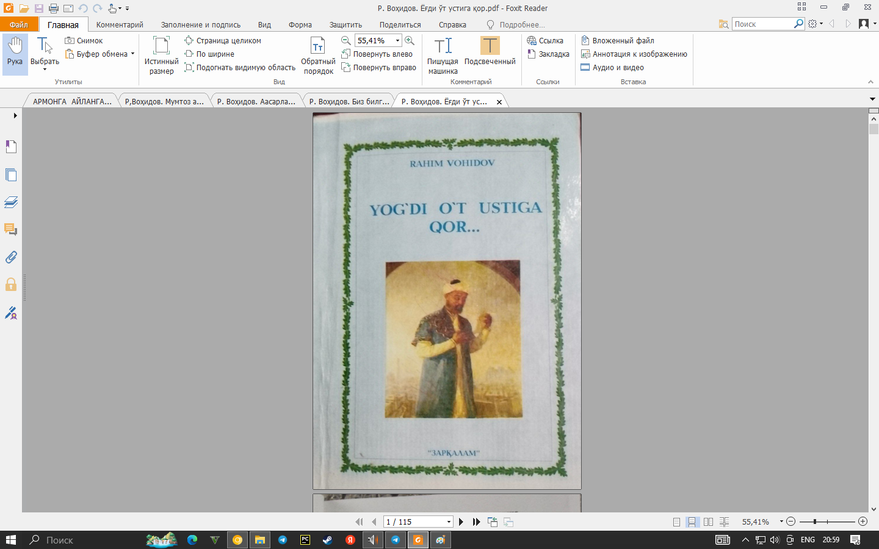Screen dimensions: 879x549
Task: Click the Подробнее tell-me box
Action: pos(516,25)
